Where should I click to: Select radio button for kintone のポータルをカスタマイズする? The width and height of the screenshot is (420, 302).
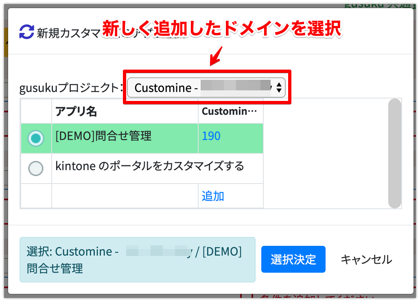click(36, 169)
